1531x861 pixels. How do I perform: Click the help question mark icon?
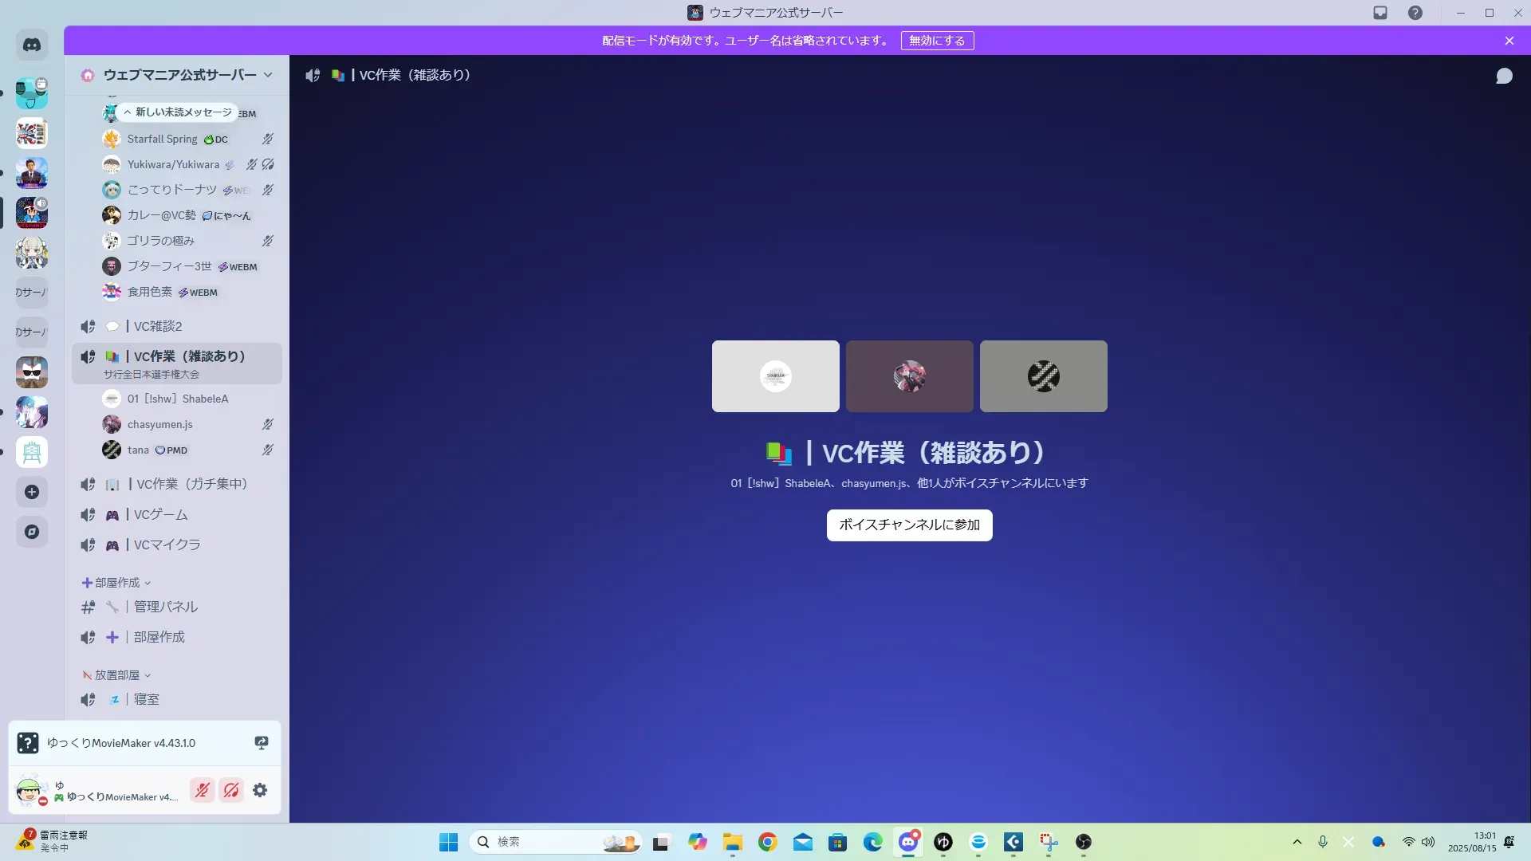point(1415,13)
